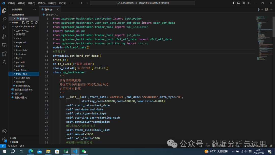Image resolution: width=275 pixels, height=155 pixels.
Task: Open the 选择(S) menu
Action: click(31, 3)
